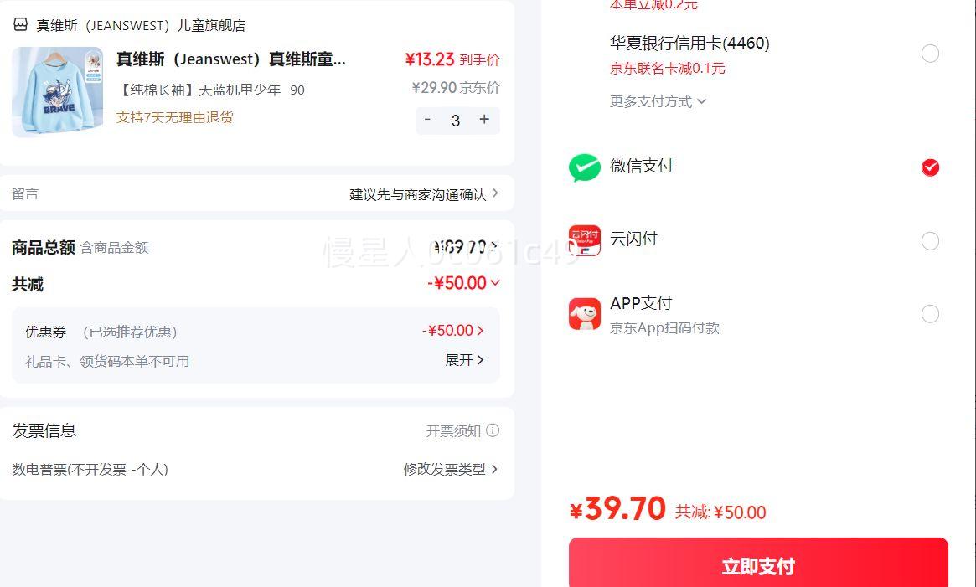Open the 优惠券 coupon selection -¥50.00
Viewport: 976px width, 587px height.
(452, 331)
